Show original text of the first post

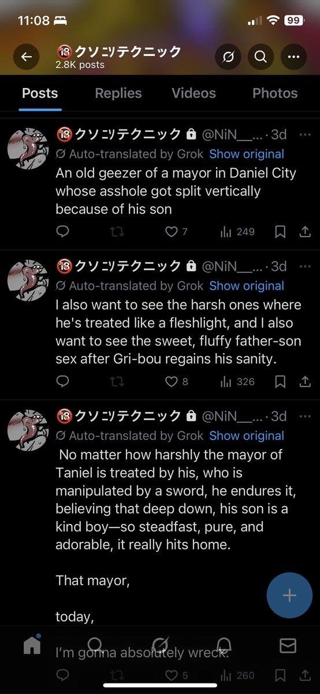[247, 154]
